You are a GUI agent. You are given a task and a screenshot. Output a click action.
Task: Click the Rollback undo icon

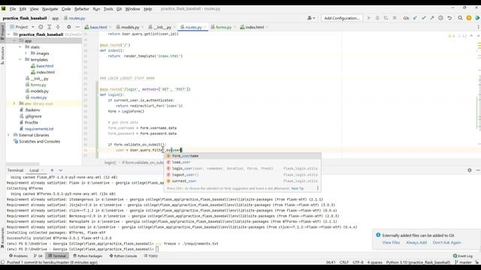449,18
